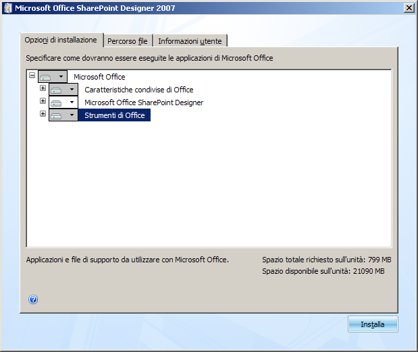This screenshot has height=352, width=418.
Task: Click the setup icon in the title bar
Action: tap(8, 8)
